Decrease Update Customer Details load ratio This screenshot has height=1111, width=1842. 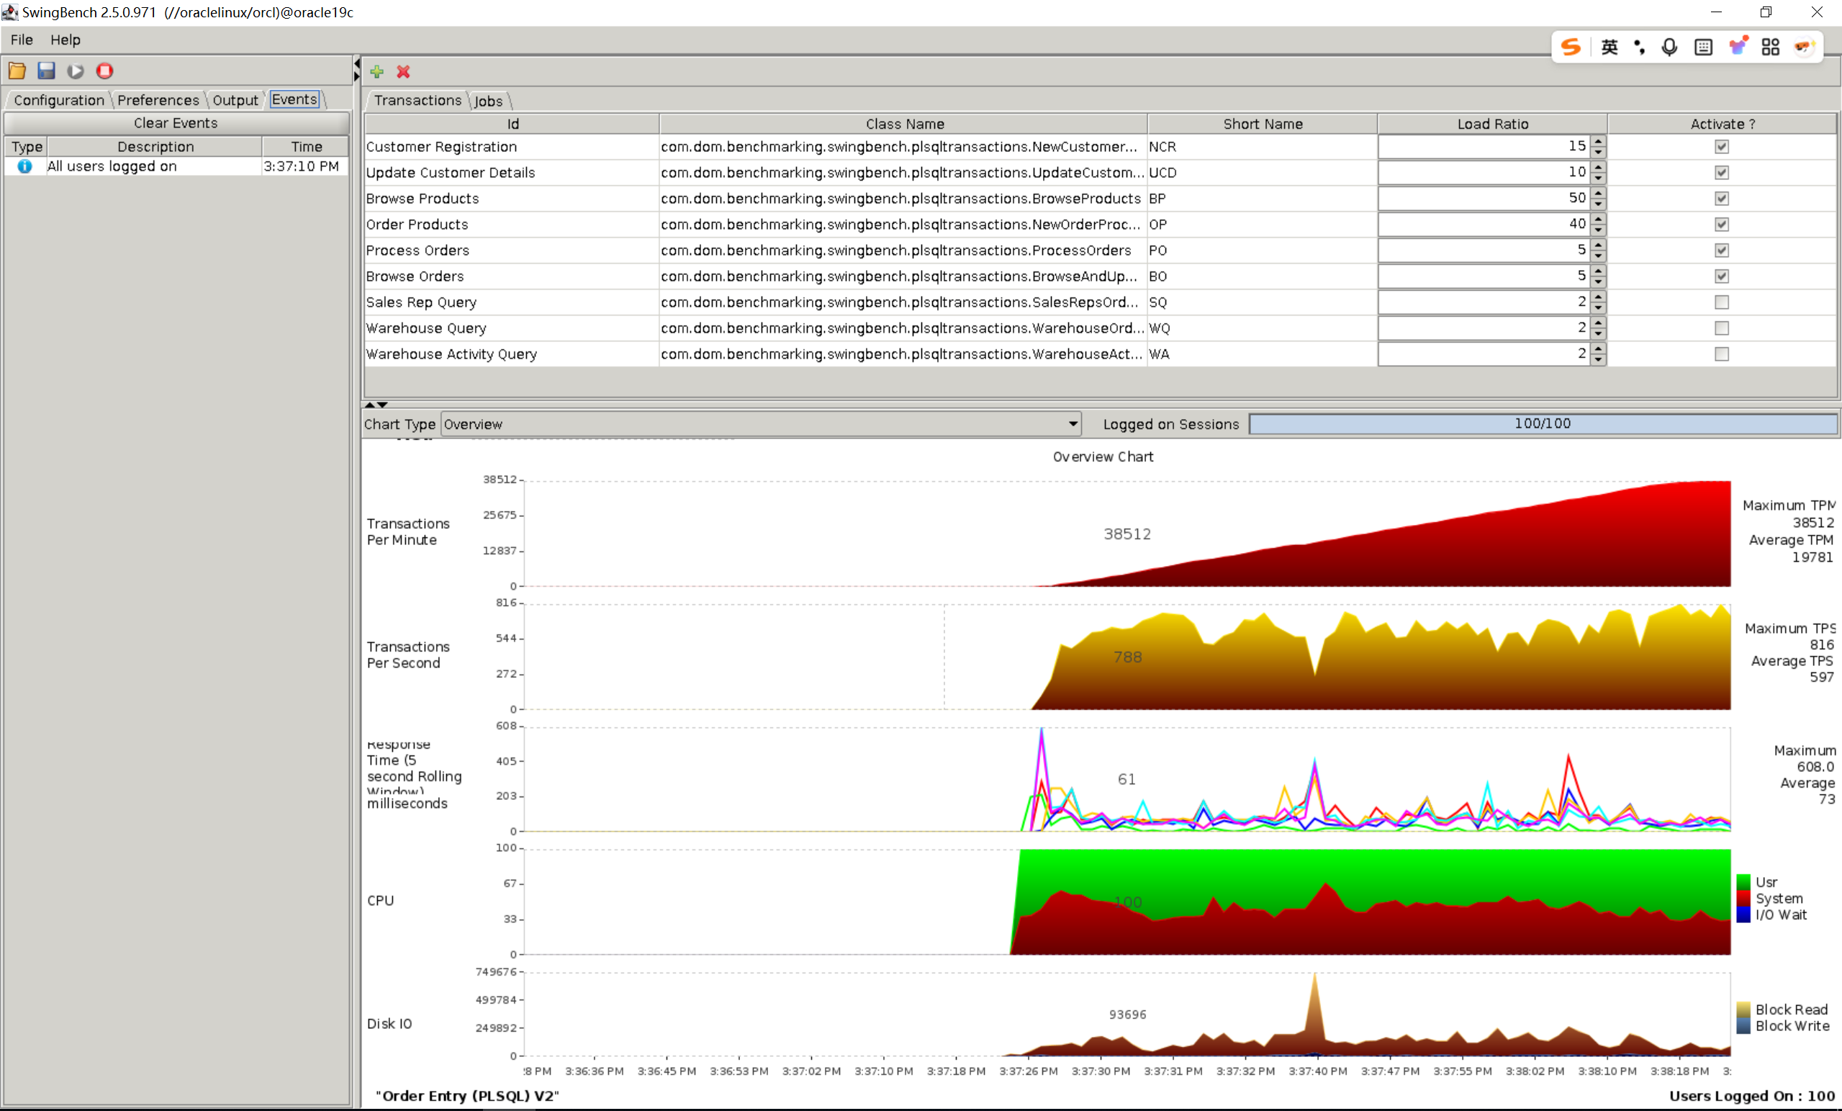(1598, 179)
